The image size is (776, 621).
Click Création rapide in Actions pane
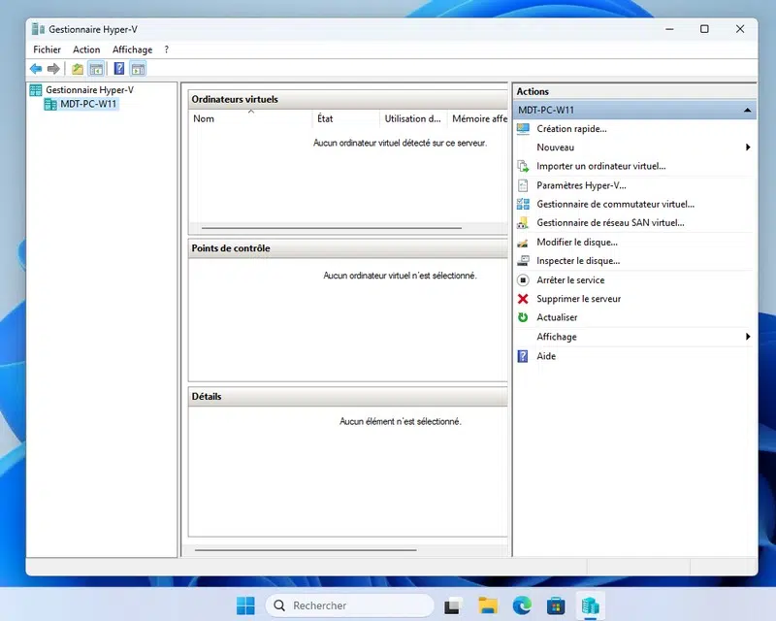(x=571, y=128)
